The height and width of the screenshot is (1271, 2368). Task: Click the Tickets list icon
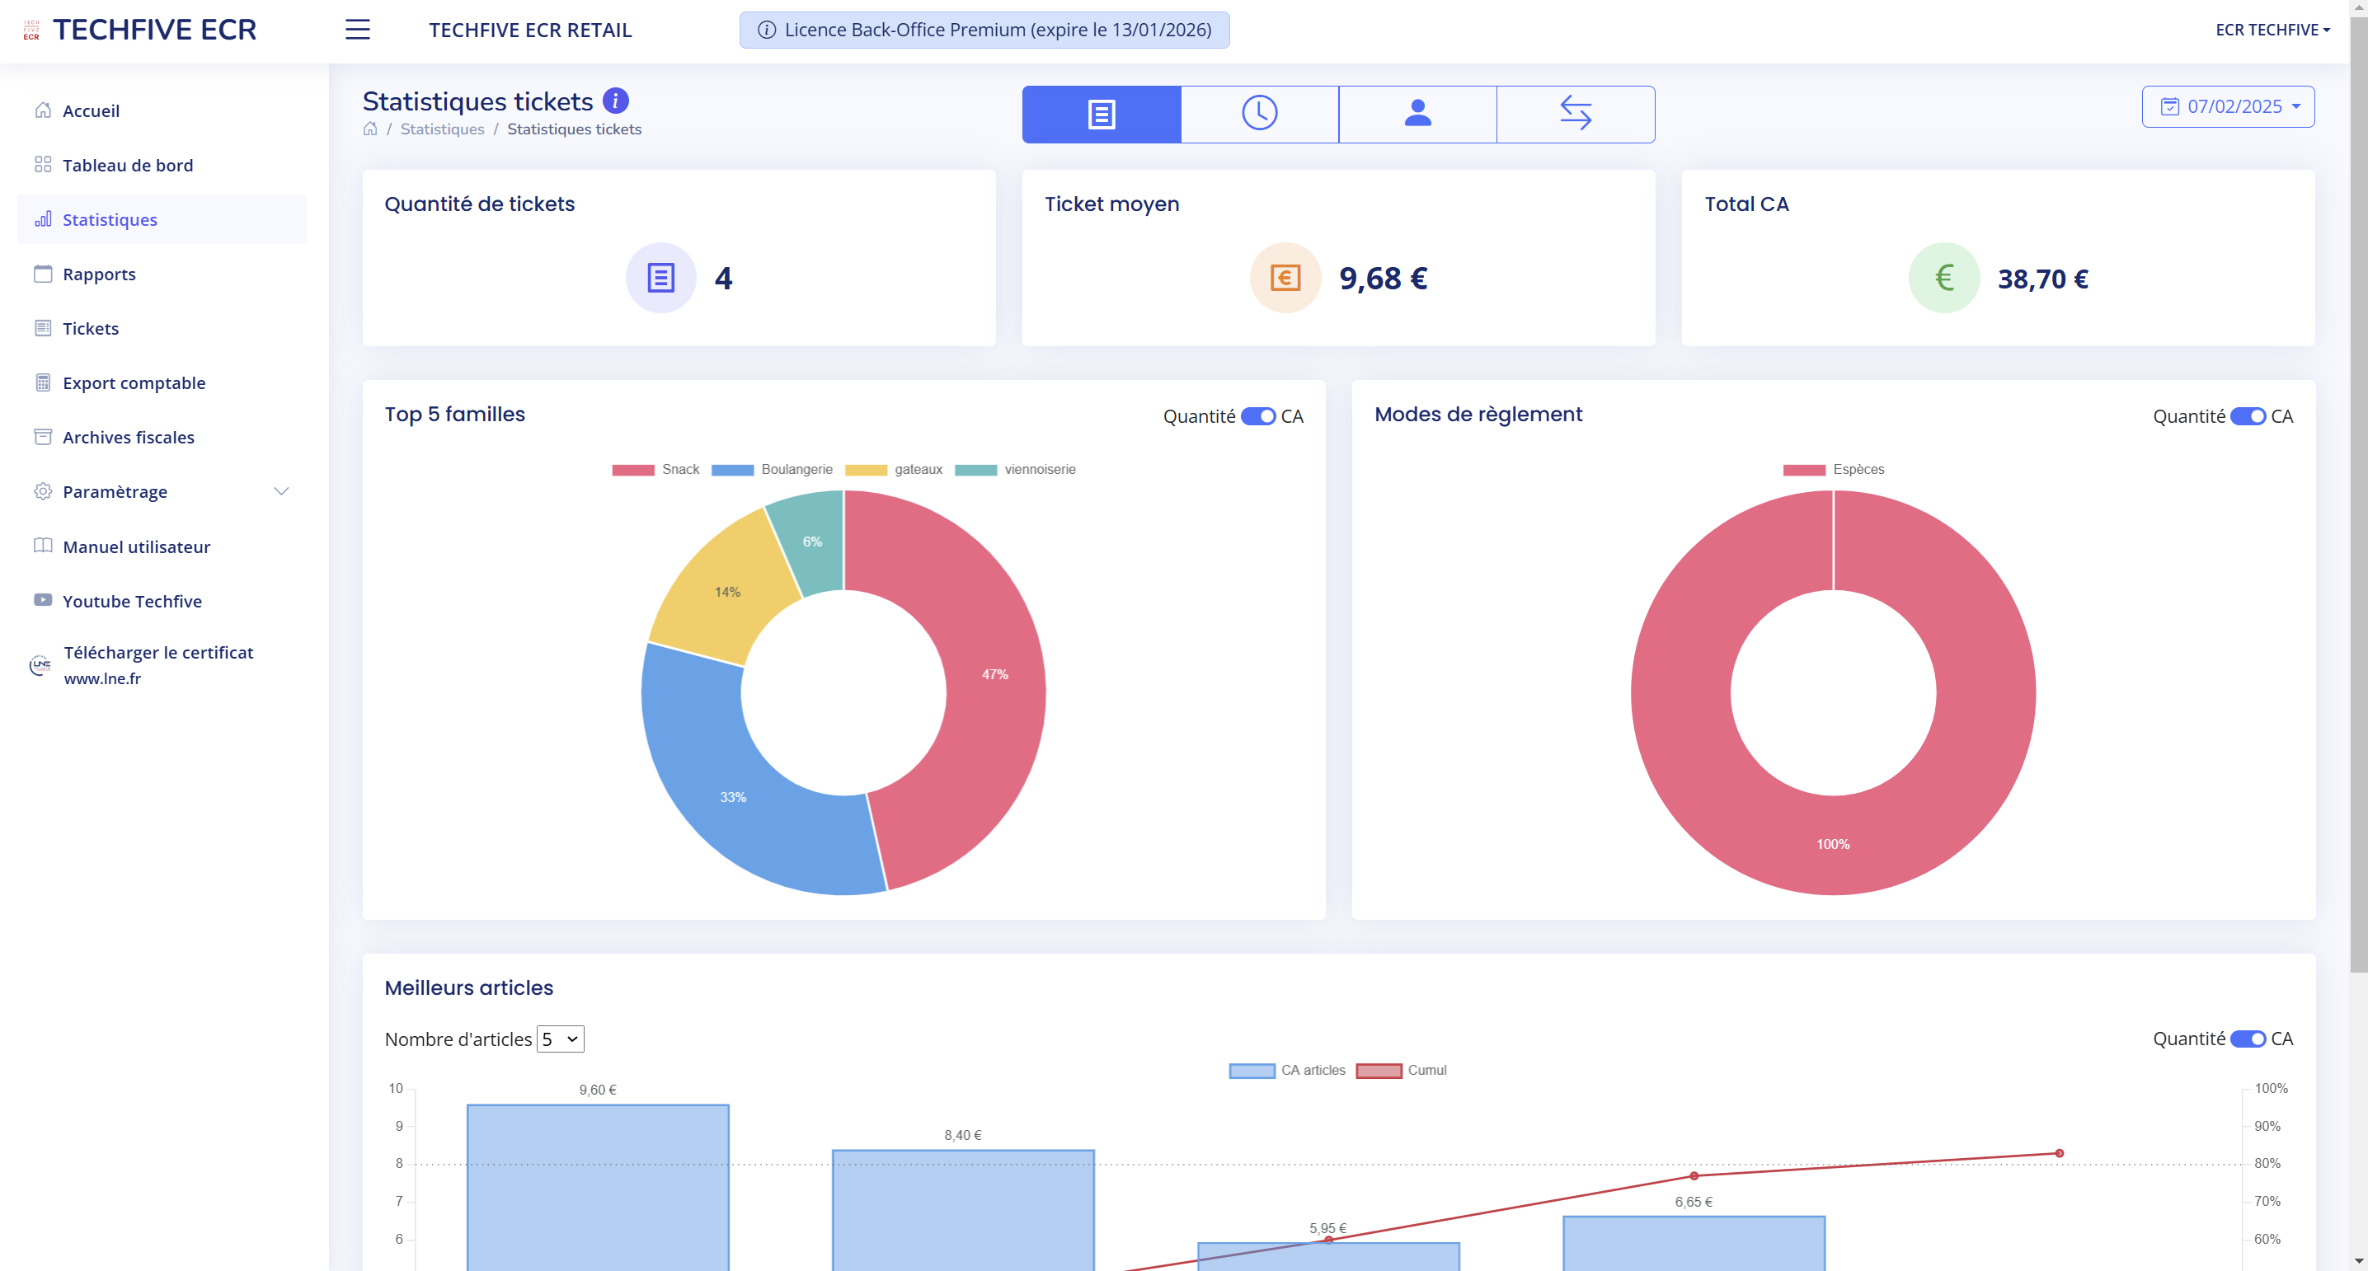42,328
